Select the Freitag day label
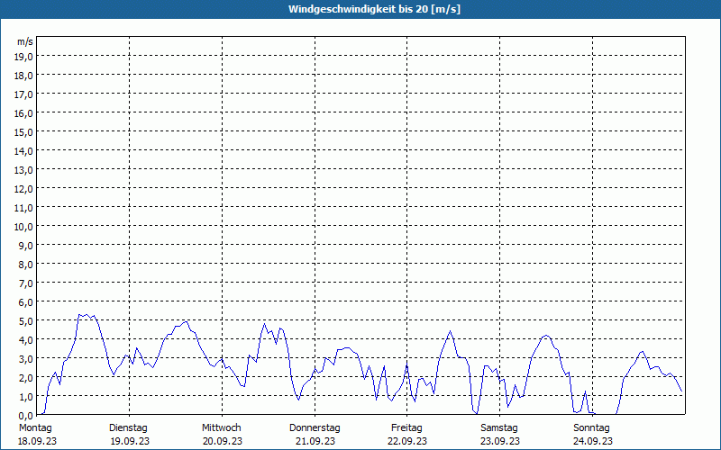721x450 pixels. pyautogui.click(x=406, y=427)
